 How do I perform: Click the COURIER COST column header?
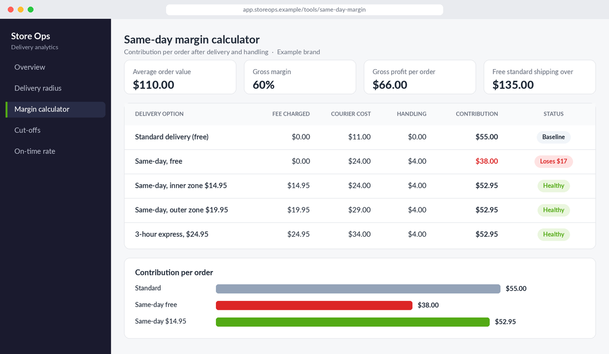[x=350, y=114]
